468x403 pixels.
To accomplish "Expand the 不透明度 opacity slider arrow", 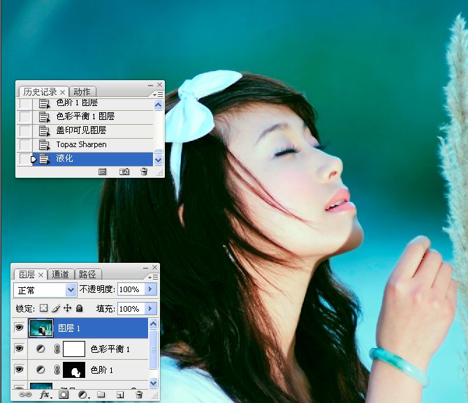I will (152, 289).
